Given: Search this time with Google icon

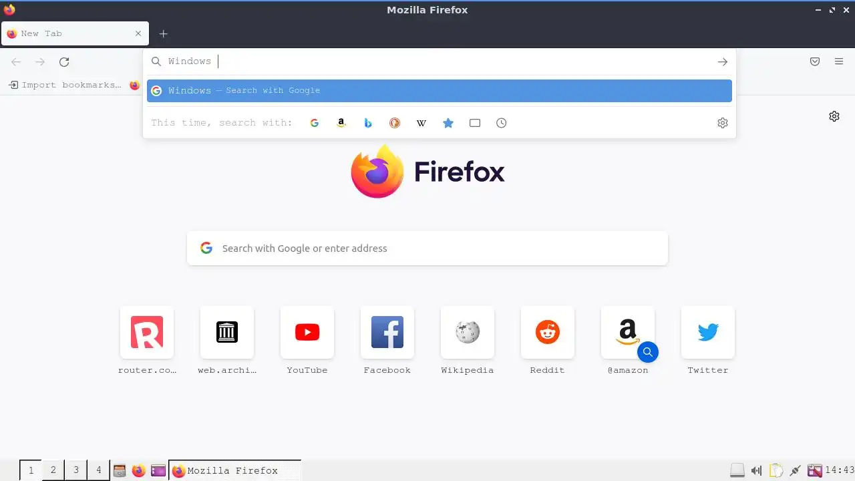Looking at the screenshot, I should click(315, 123).
